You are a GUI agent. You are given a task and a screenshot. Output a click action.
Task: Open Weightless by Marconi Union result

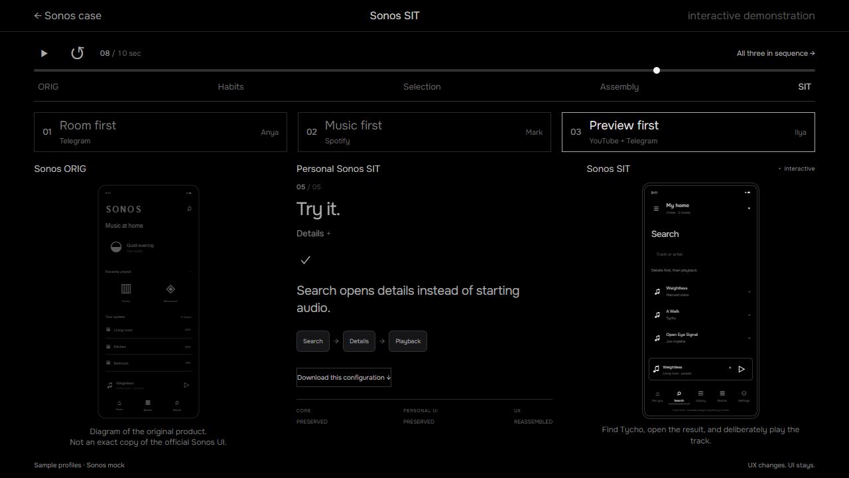point(700,291)
